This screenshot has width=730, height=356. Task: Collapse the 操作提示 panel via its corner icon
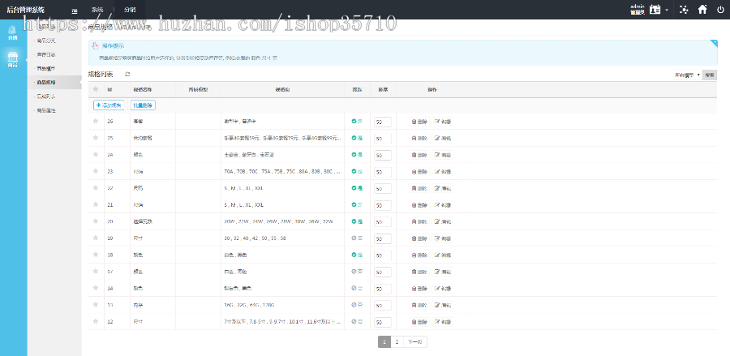click(713, 44)
